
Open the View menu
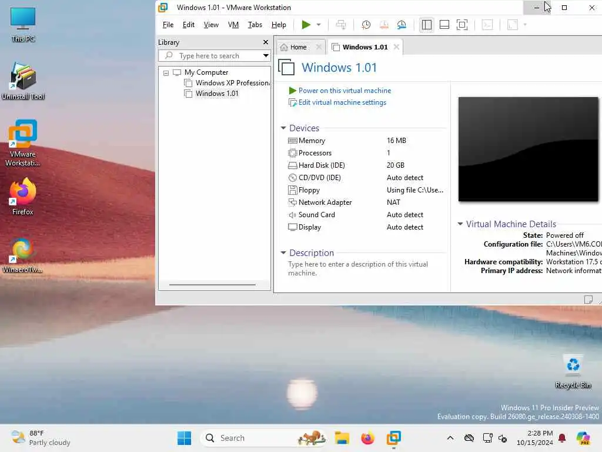[211, 25]
